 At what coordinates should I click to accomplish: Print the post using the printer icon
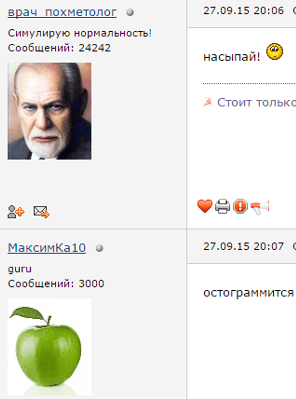(x=223, y=206)
